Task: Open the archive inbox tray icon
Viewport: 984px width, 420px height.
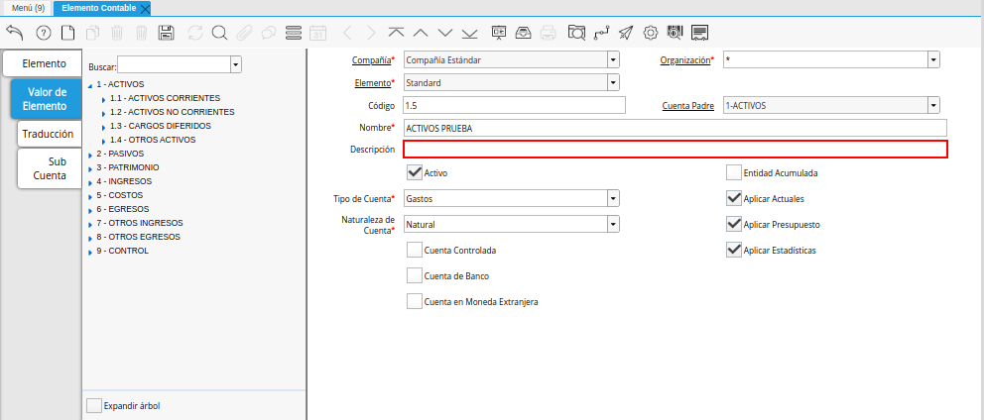Action: pos(524,33)
